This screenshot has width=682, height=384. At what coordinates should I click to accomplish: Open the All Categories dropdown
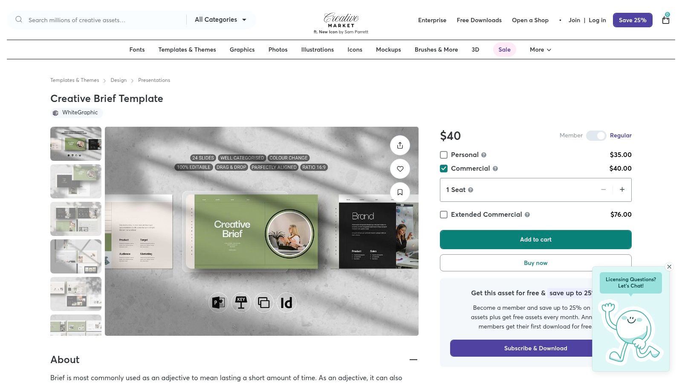tap(221, 20)
